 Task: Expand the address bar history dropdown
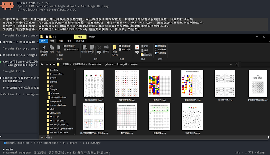coord(231,65)
